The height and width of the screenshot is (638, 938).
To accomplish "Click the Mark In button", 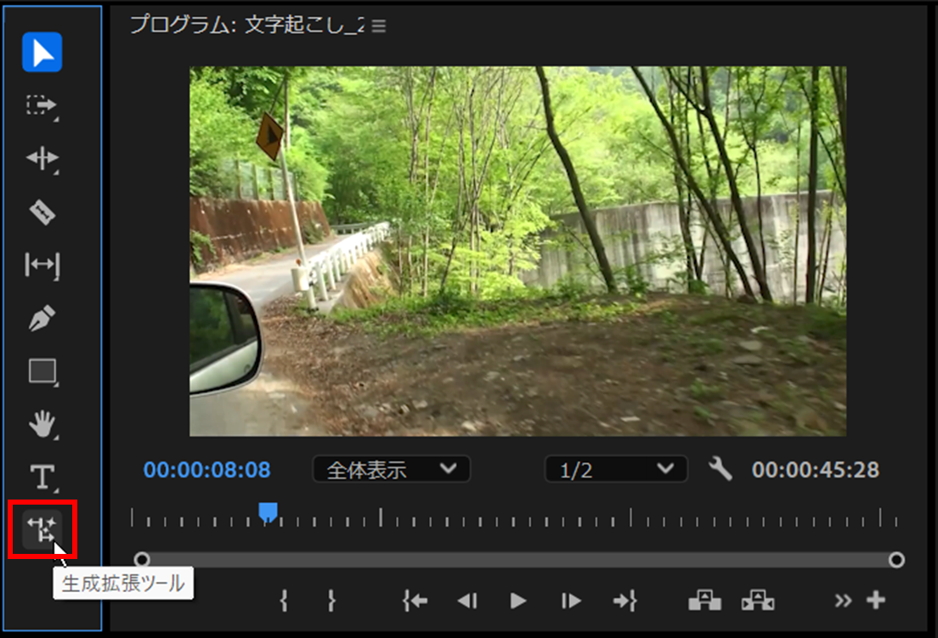I will 284,601.
